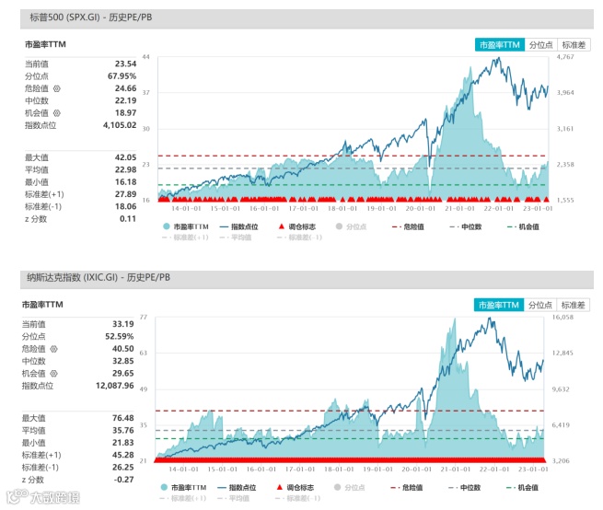Open settings gear beside 机会值 in 标普500 panel
Screen dimensions: 603x510
[x=57, y=113]
